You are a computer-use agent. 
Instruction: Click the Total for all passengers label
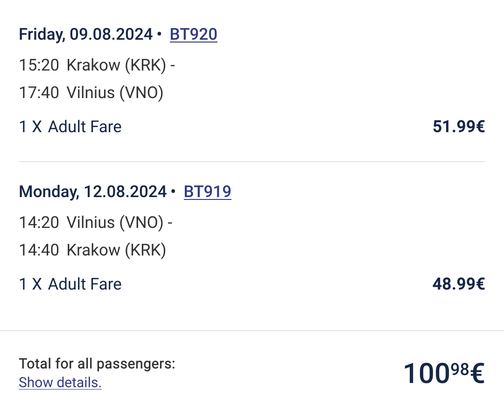[97, 364]
